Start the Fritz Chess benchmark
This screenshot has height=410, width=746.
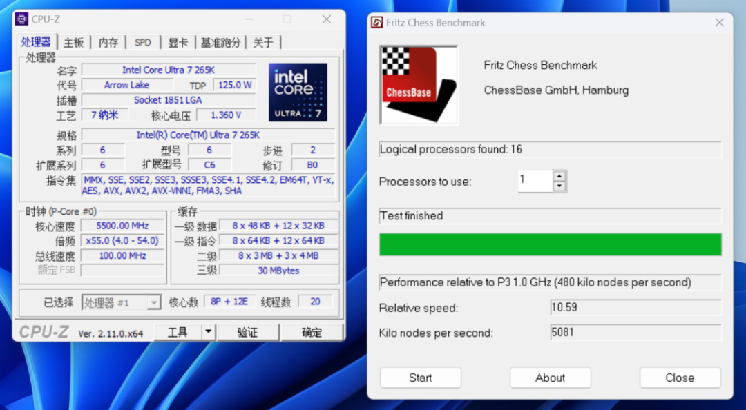pyautogui.click(x=421, y=378)
